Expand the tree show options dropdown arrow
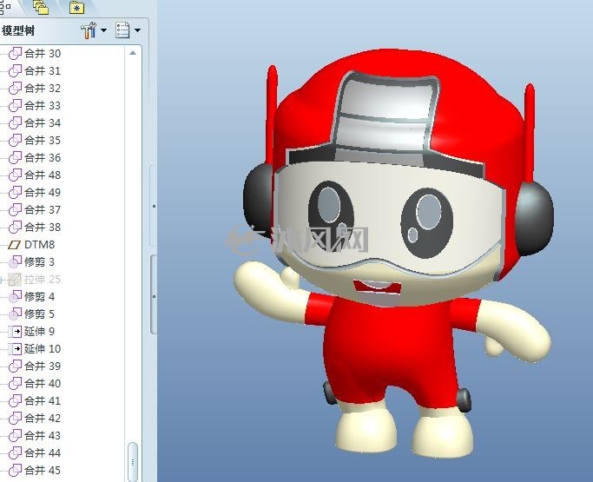593x482 pixels. point(138,30)
